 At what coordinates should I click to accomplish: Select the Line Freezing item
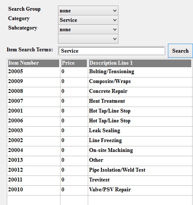point(100,140)
